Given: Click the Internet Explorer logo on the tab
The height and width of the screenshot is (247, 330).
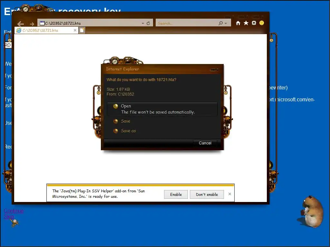Looking at the screenshot, I should pyautogui.click(x=19, y=31).
